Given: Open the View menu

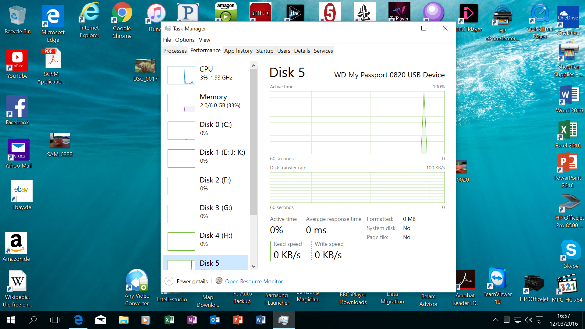Looking at the screenshot, I should (x=204, y=40).
